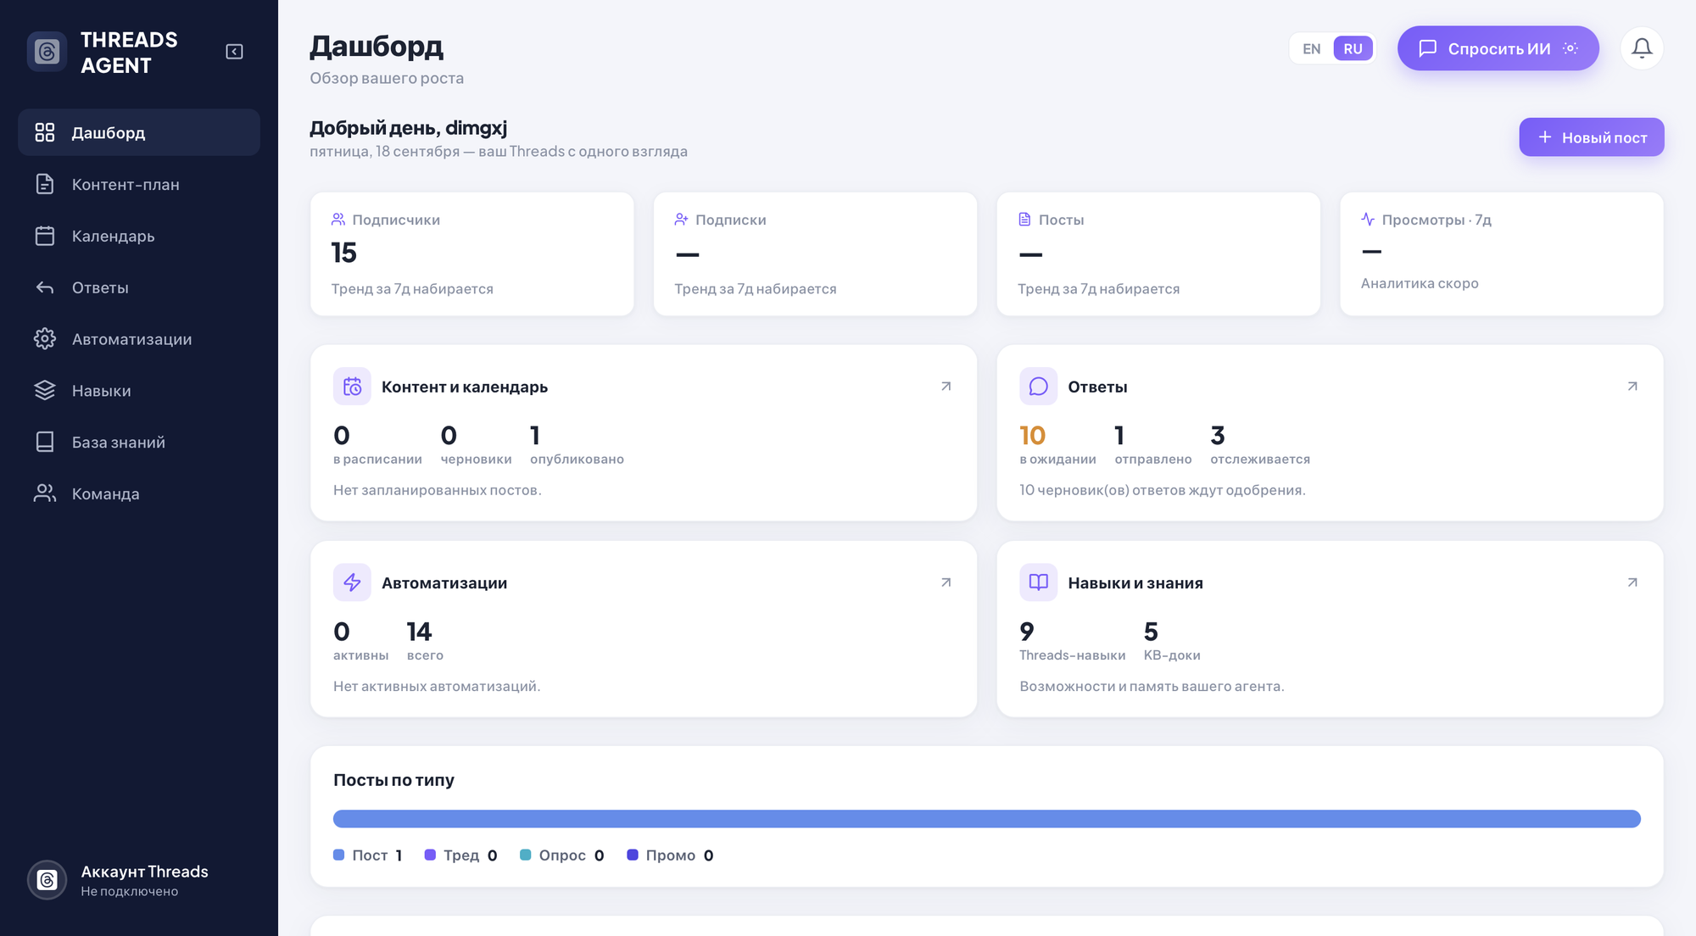Click the Посты document icon
The image size is (1696, 936).
click(x=1024, y=220)
